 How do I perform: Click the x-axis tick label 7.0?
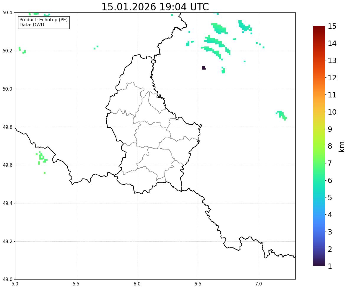click(259, 284)
